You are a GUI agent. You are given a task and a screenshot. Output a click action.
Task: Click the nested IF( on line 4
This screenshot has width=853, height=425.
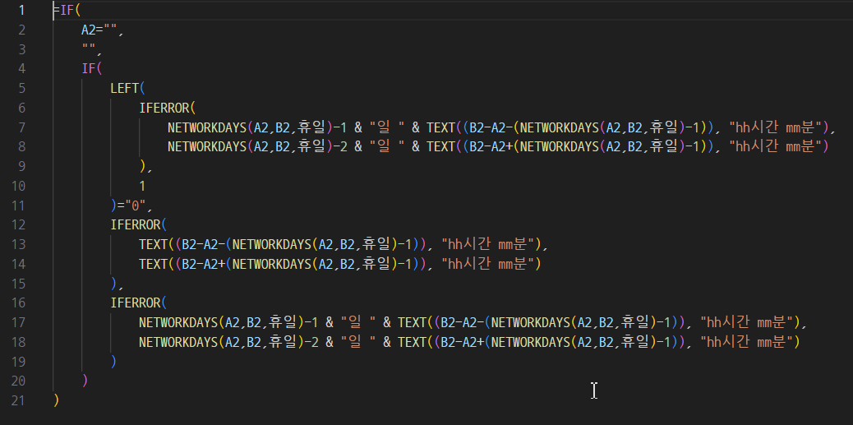click(92, 68)
